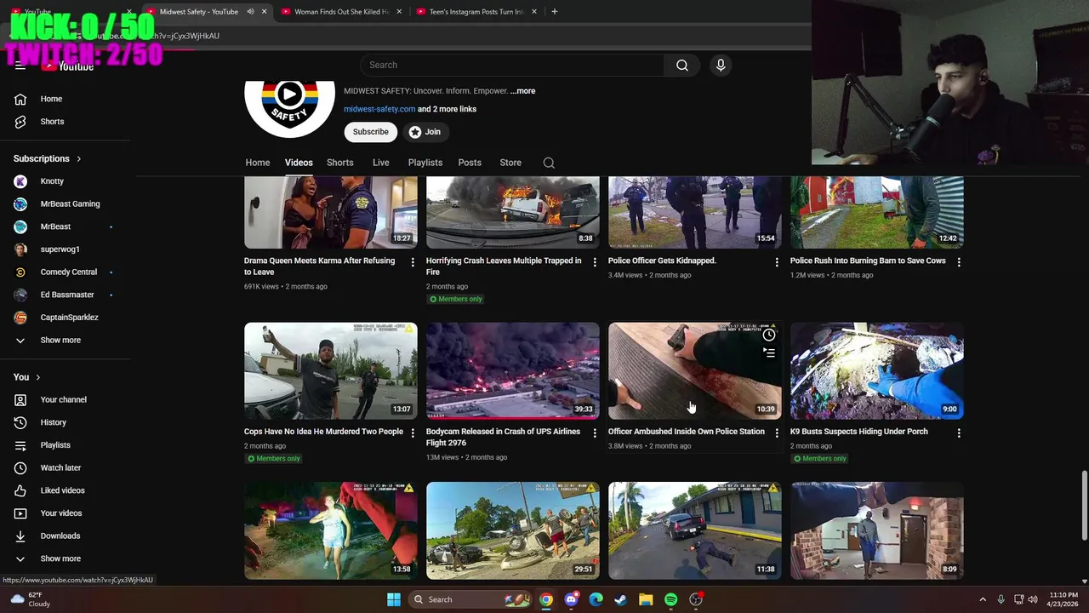
Task: Switch to channel Shorts tab
Action: 339,163
